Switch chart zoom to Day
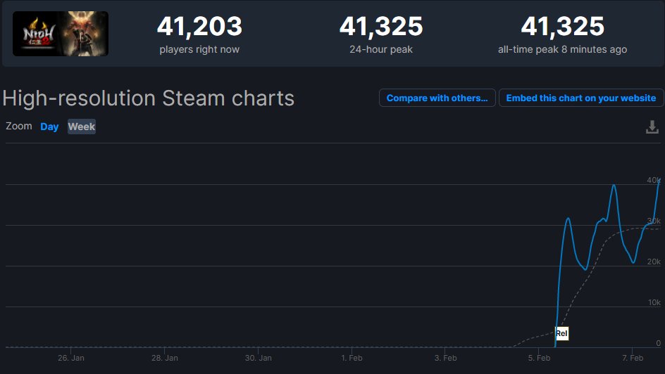 tap(49, 127)
